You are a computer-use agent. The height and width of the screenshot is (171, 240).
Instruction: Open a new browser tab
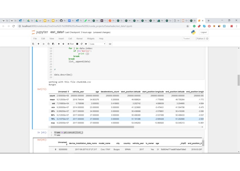209,20
